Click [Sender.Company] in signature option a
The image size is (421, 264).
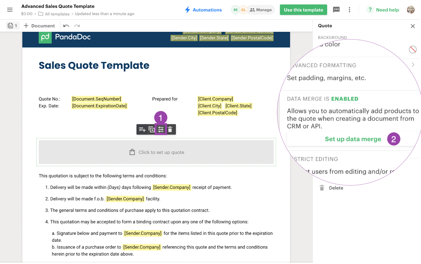(x=143, y=233)
